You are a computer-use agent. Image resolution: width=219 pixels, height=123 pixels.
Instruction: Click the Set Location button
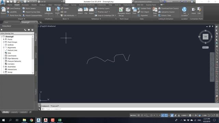pyautogui.click(x=184, y=12)
